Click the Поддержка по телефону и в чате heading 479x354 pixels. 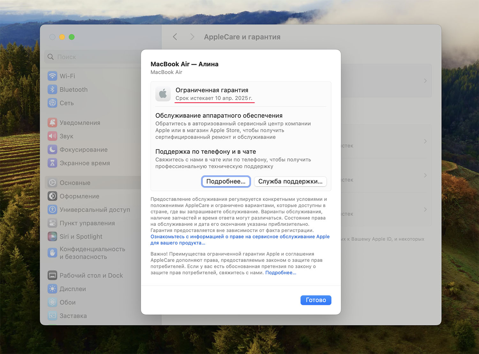point(206,152)
